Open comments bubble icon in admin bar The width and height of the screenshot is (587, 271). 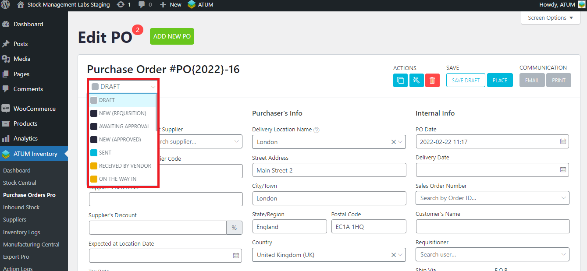[142, 5]
